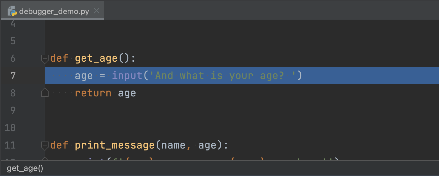Open the get_age() breadcrumb in the status bar

[x=25, y=168]
